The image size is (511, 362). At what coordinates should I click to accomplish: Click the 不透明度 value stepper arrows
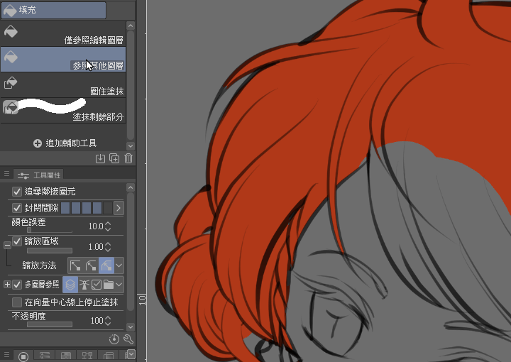click(108, 321)
